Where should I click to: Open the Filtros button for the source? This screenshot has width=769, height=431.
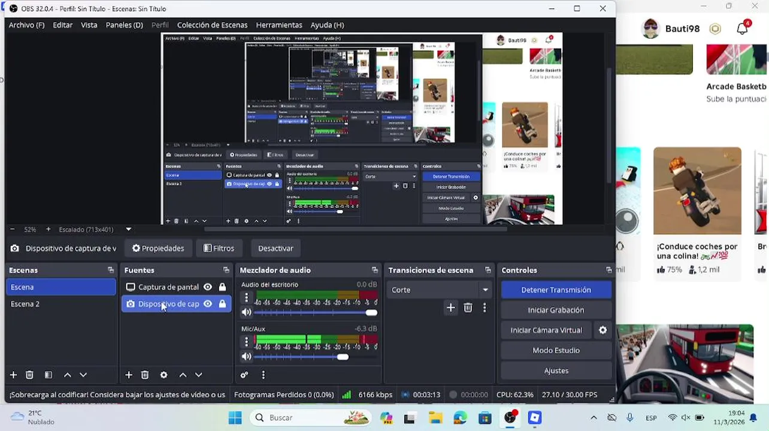click(x=219, y=248)
